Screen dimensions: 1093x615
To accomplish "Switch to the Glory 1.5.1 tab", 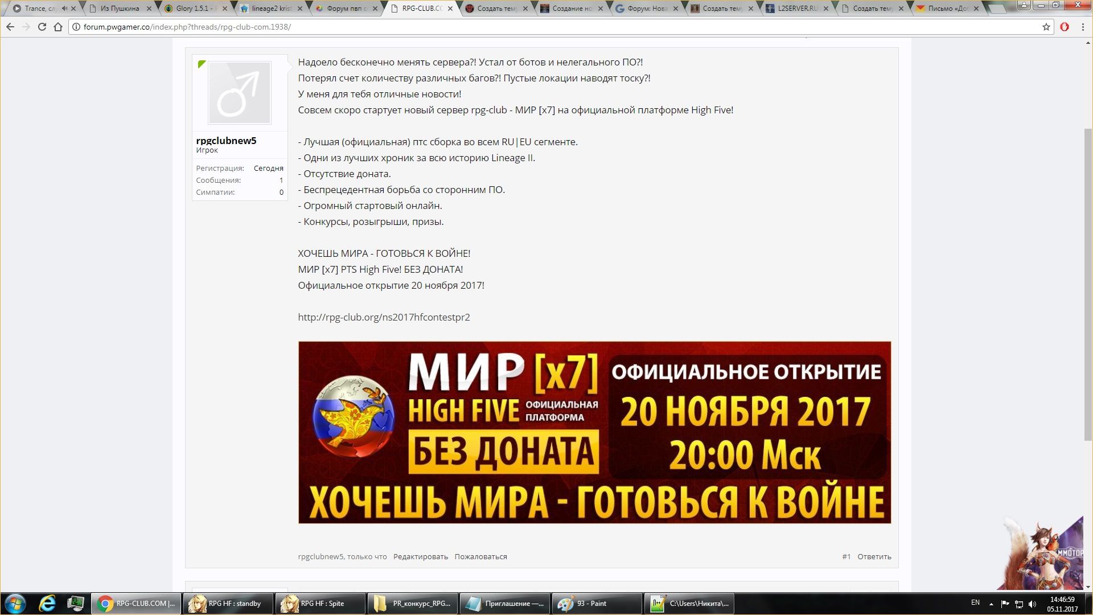I will tap(194, 9).
